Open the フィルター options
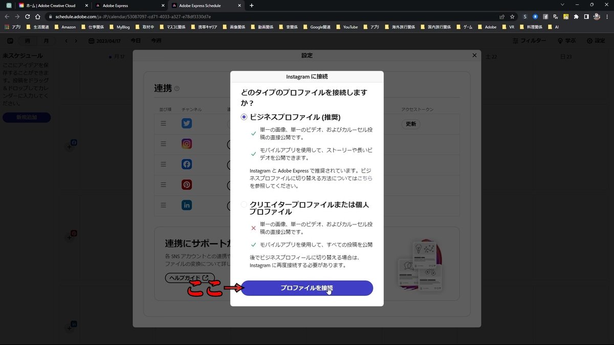614x345 pixels. tap(529, 41)
